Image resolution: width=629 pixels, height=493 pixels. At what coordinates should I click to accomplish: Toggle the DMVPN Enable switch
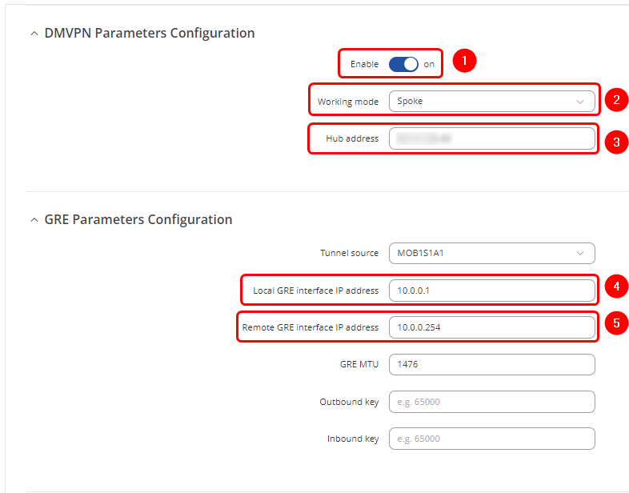[x=403, y=64]
